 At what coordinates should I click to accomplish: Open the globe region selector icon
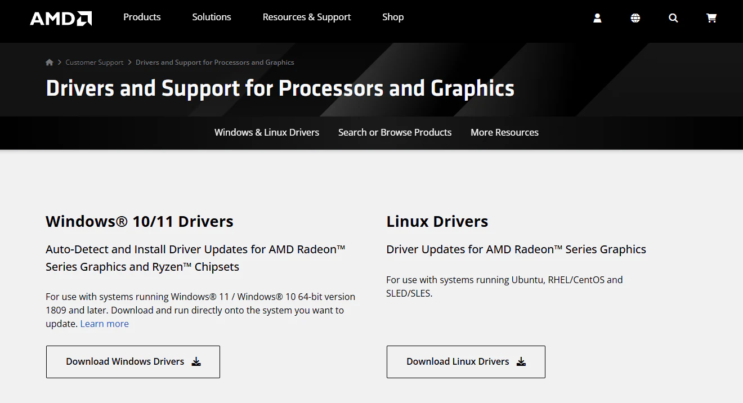tap(635, 18)
